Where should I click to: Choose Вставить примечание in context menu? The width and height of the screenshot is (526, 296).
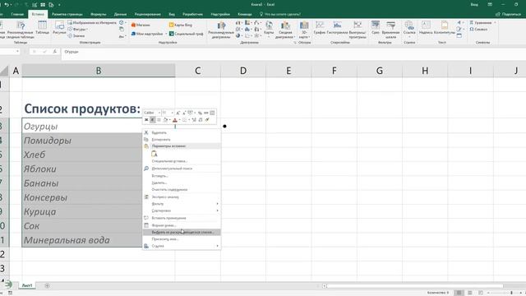tap(182, 218)
